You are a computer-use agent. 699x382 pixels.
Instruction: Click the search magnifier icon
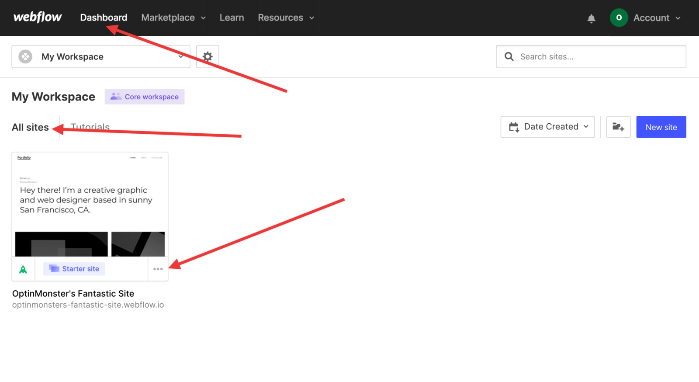point(509,56)
